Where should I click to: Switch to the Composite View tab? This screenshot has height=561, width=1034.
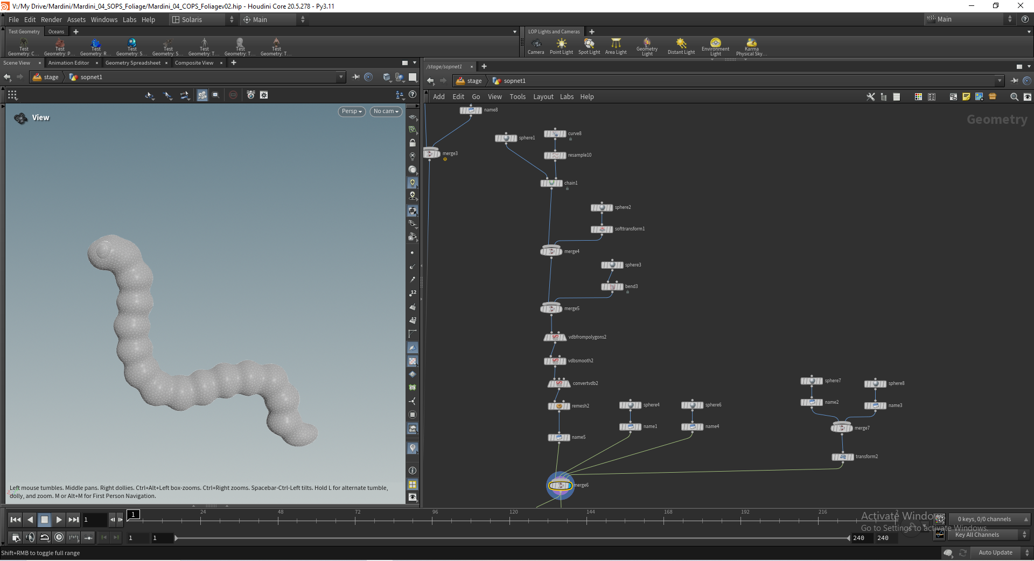coord(194,63)
